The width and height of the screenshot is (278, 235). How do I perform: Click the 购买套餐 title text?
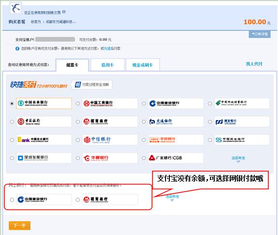(17, 22)
